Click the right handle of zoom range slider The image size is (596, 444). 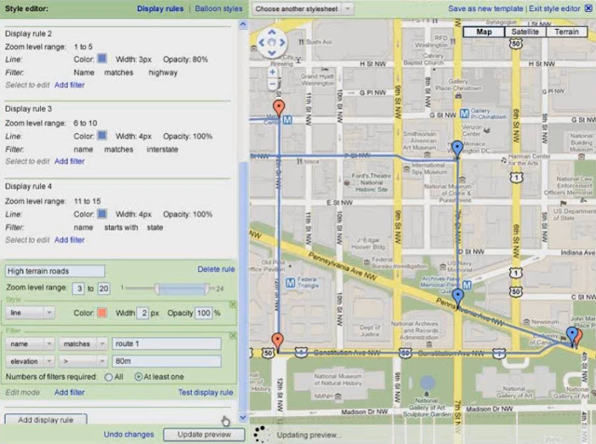[207, 289]
